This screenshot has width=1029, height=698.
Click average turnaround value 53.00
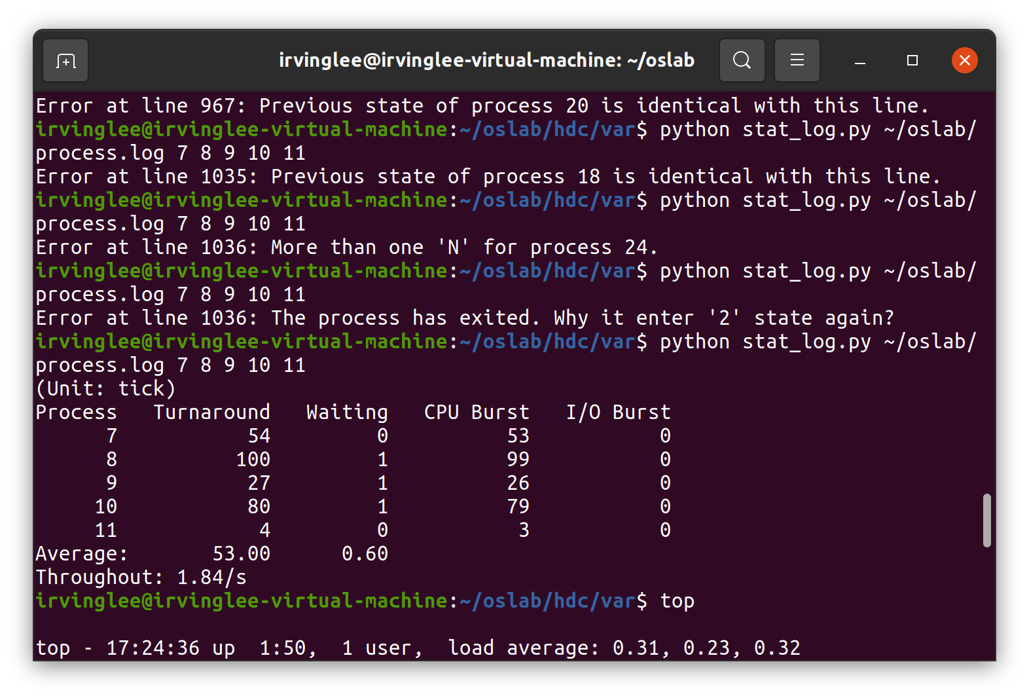[241, 553]
